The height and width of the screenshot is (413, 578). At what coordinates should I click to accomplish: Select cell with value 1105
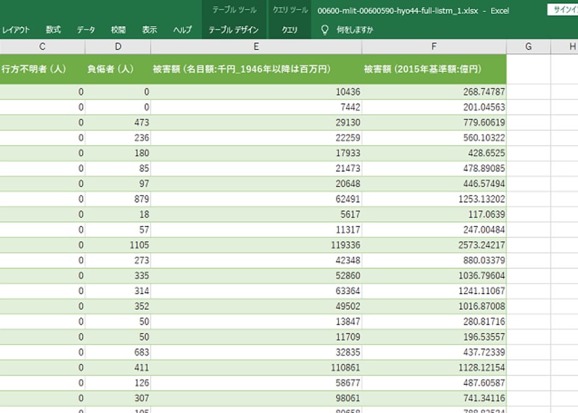click(x=118, y=245)
